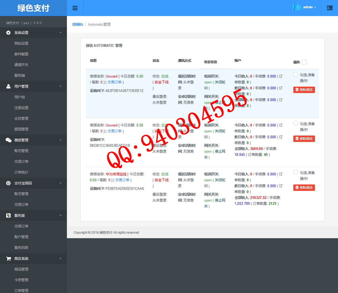
Task: Open 会员管理 in the sidebar
Action: [21, 118]
